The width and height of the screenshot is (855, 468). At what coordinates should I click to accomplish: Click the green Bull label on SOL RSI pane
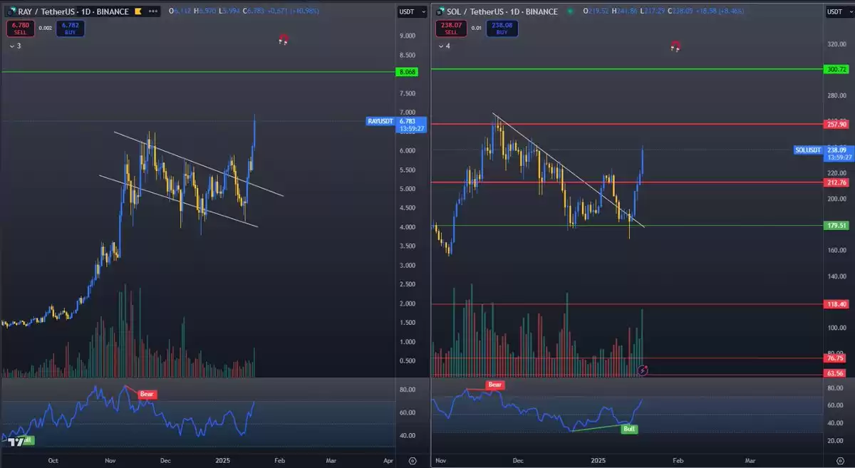coord(629,430)
